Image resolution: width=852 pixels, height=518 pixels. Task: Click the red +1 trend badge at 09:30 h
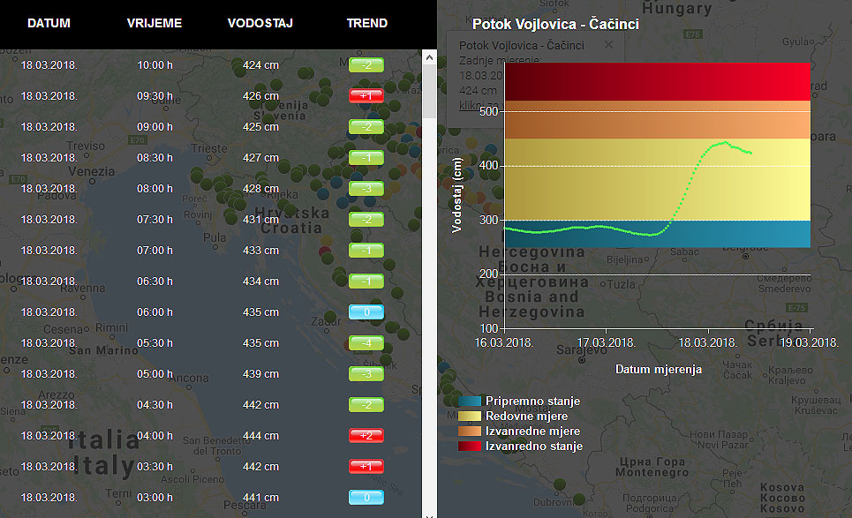click(366, 96)
